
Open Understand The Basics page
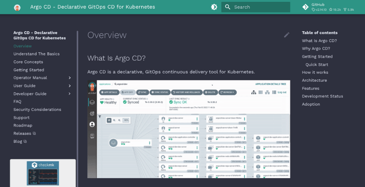coord(36,54)
